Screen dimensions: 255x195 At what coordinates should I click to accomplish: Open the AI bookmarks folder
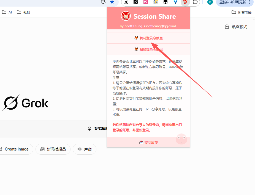7,12
